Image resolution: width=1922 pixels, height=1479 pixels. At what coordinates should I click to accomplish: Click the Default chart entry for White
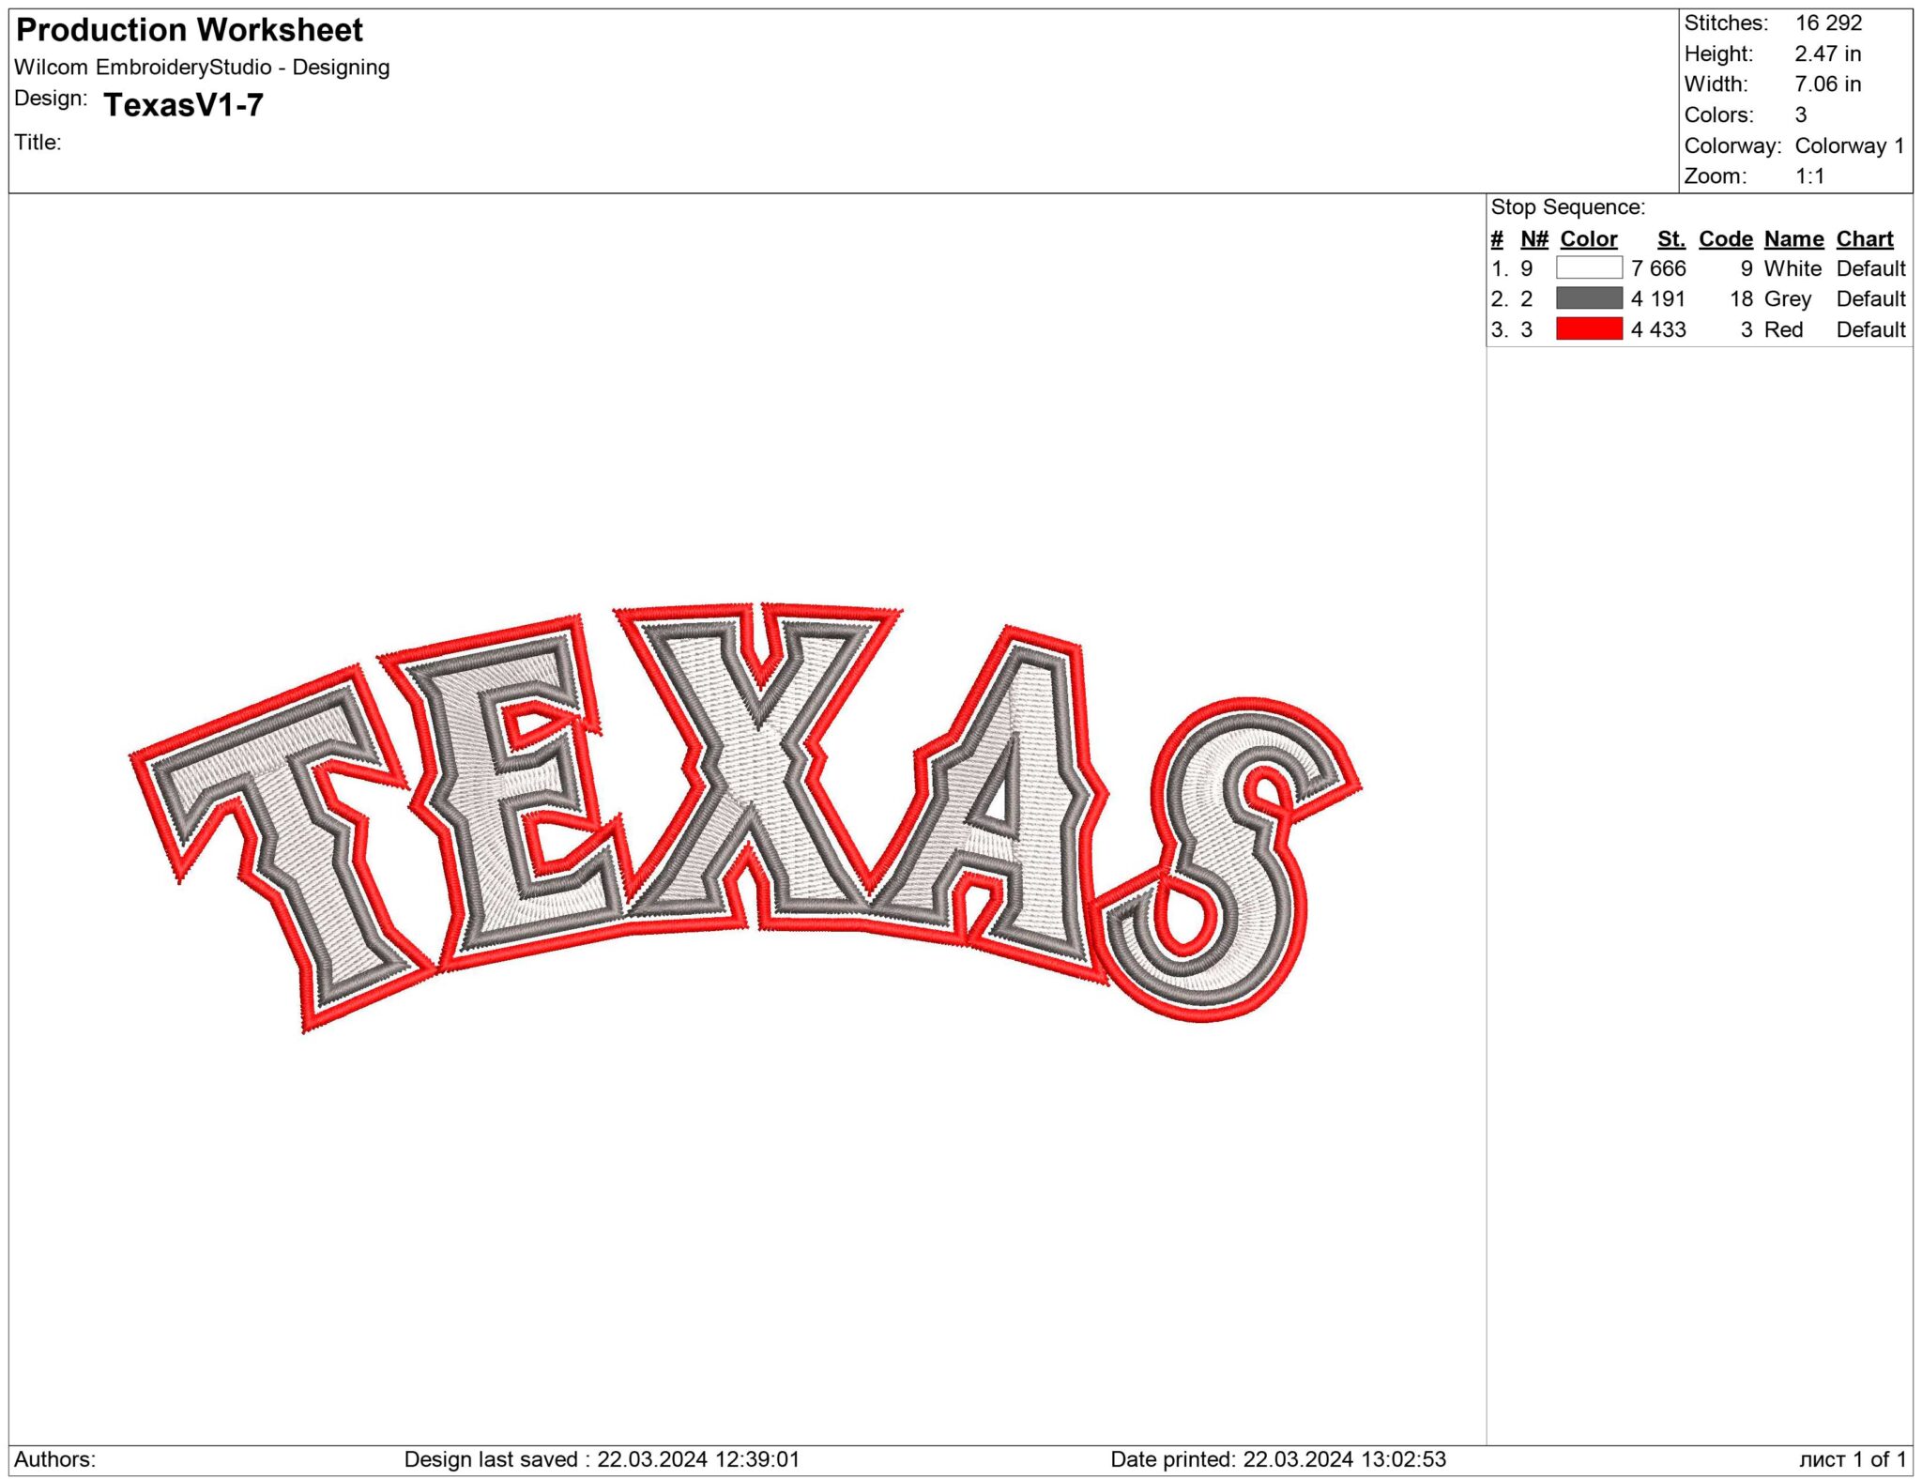[1872, 269]
